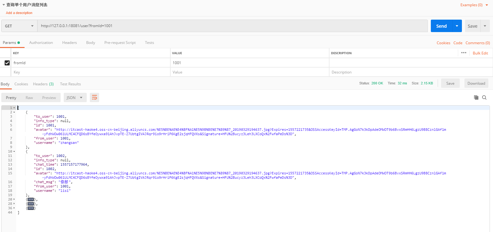This screenshot has width=493, height=232.
Task: Open the request Headers tab
Action: pos(69,43)
